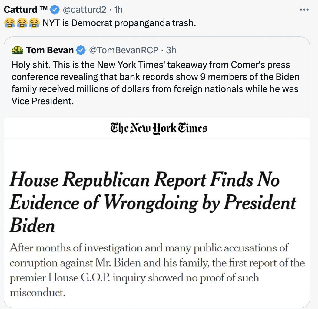Click the 3h timestamp on quoted tweet
The width and height of the screenshot is (318, 309).
pyautogui.click(x=171, y=50)
